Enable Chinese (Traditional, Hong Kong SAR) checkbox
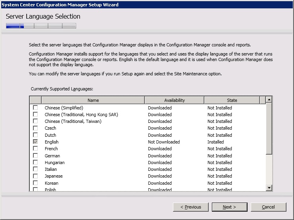 coord(36,115)
